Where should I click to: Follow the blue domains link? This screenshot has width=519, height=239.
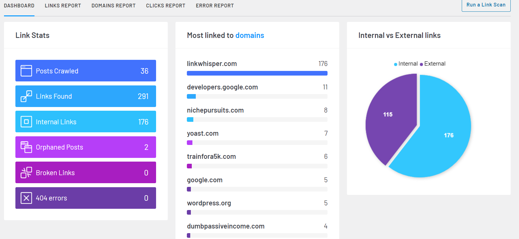pyautogui.click(x=250, y=35)
